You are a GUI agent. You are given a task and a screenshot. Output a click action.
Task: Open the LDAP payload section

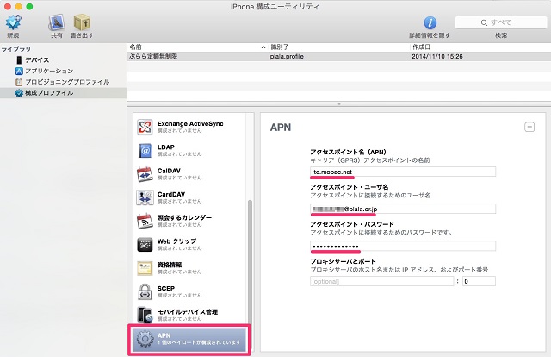189,150
